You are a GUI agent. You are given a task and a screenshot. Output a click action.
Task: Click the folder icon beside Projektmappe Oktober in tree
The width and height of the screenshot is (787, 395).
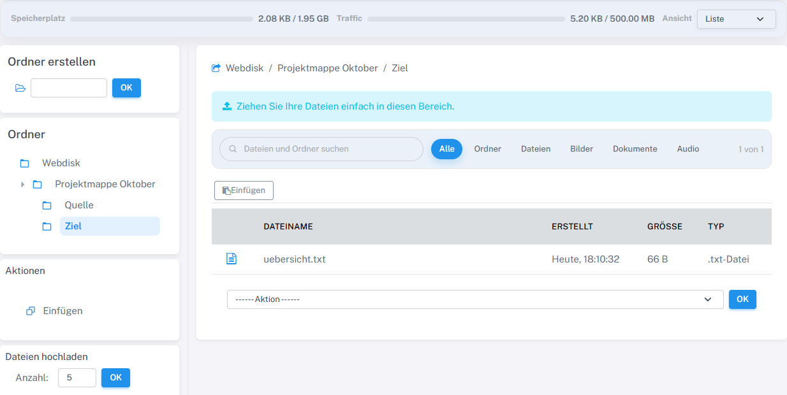[38, 184]
